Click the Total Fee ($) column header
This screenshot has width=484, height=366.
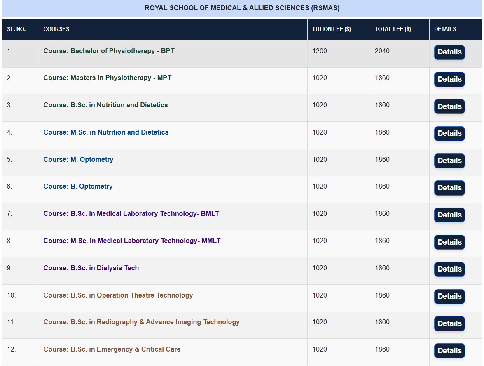(x=393, y=29)
